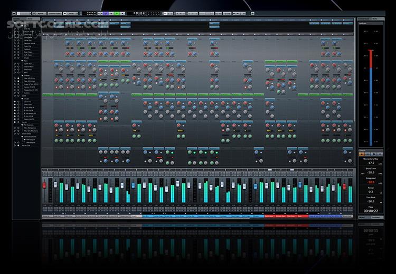The image size is (396, 274).
Task: Open loudness settings gear icon
Action: pyautogui.click(x=374, y=154)
